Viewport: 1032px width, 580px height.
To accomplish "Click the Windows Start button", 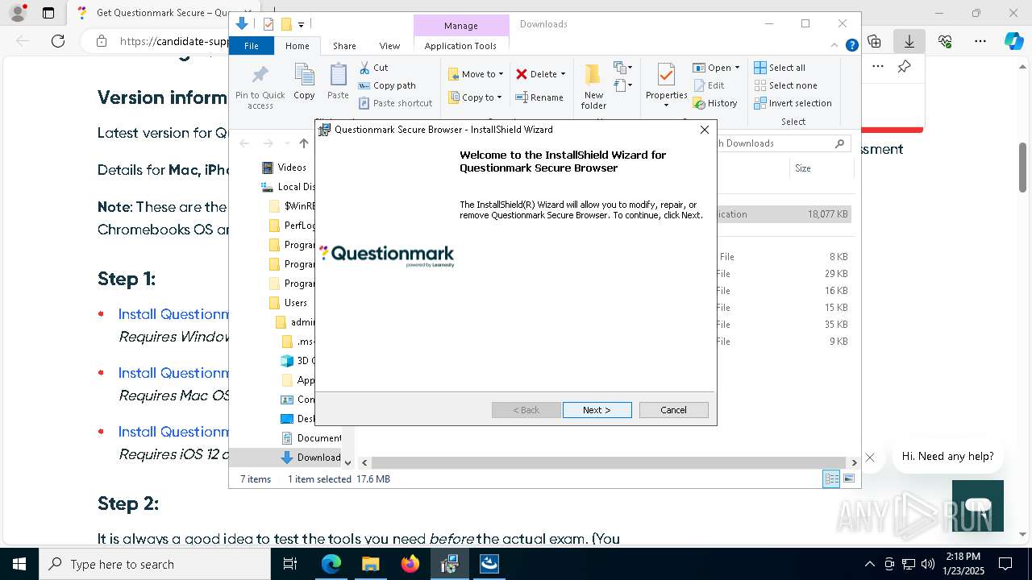I will (x=19, y=564).
